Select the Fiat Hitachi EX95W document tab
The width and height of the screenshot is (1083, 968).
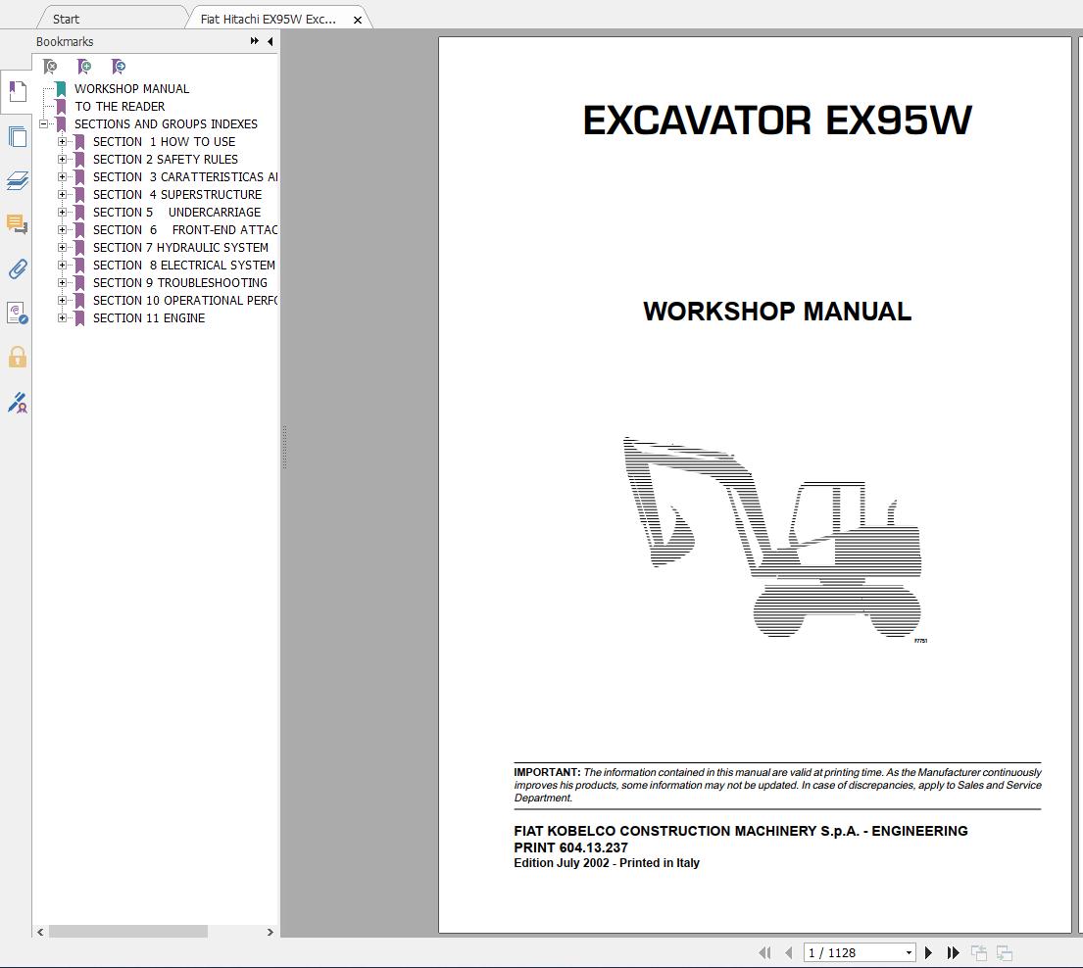pos(268,20)
